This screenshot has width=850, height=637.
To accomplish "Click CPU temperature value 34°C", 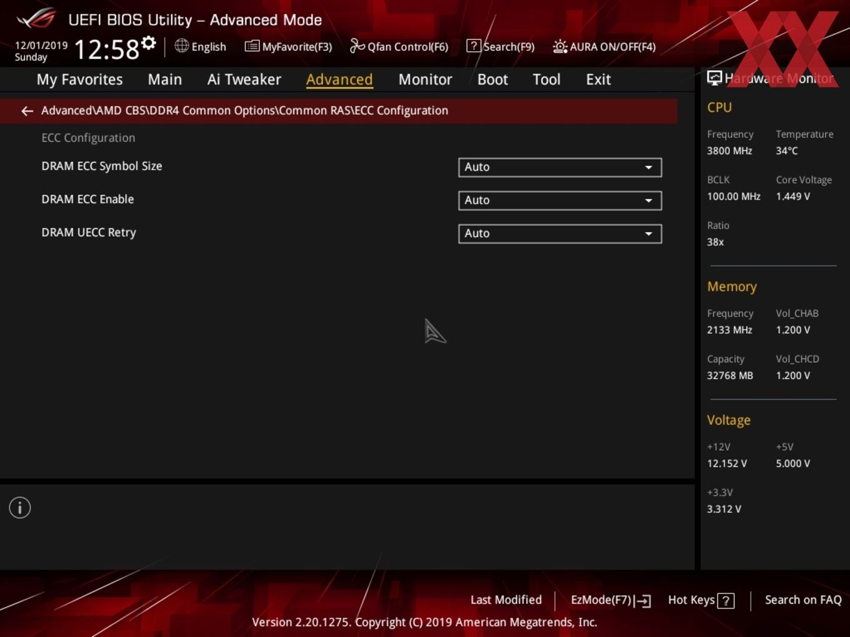I will pyautogui.click(x=787, y=151).
